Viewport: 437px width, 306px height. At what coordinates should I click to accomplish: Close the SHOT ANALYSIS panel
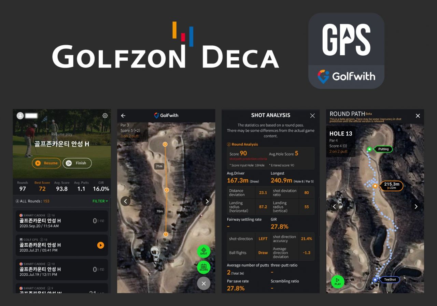[312, 116]
